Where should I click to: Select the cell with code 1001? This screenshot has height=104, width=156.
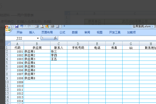point(17,51)
